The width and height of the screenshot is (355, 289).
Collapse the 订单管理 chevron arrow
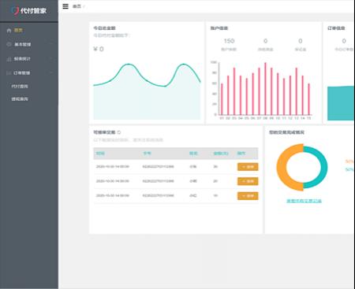coord(52,73)
